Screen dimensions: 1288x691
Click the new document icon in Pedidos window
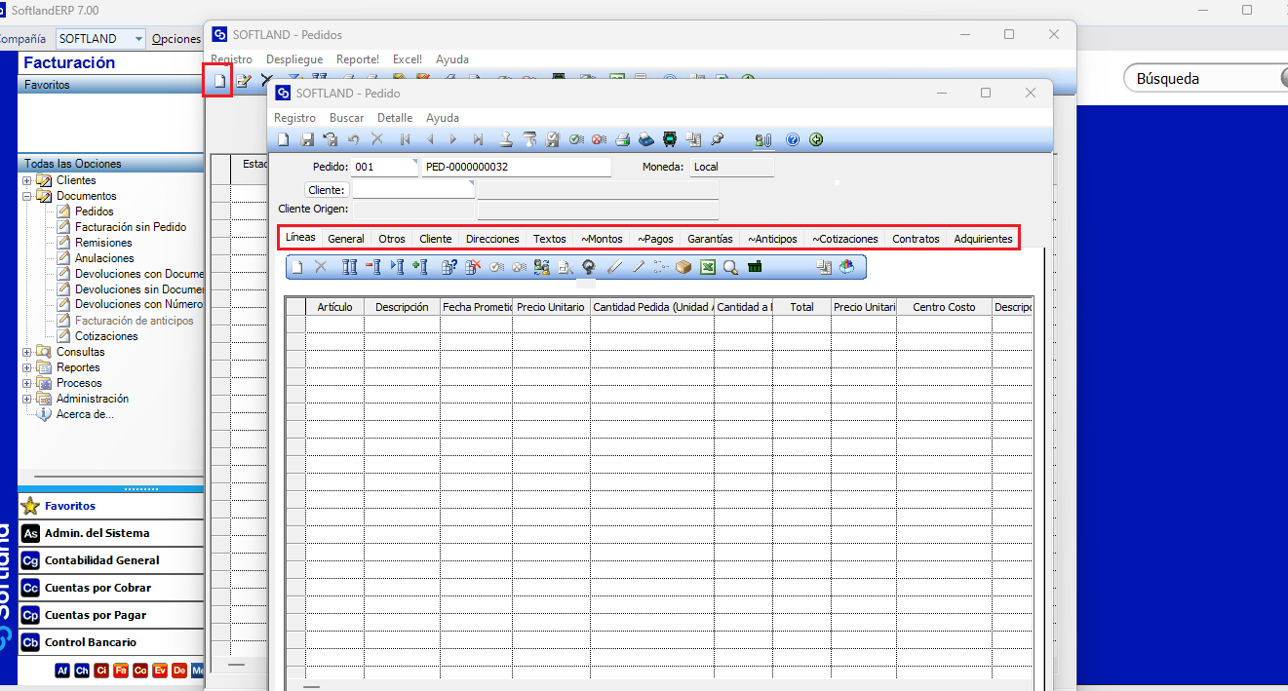tap(219, 80)
